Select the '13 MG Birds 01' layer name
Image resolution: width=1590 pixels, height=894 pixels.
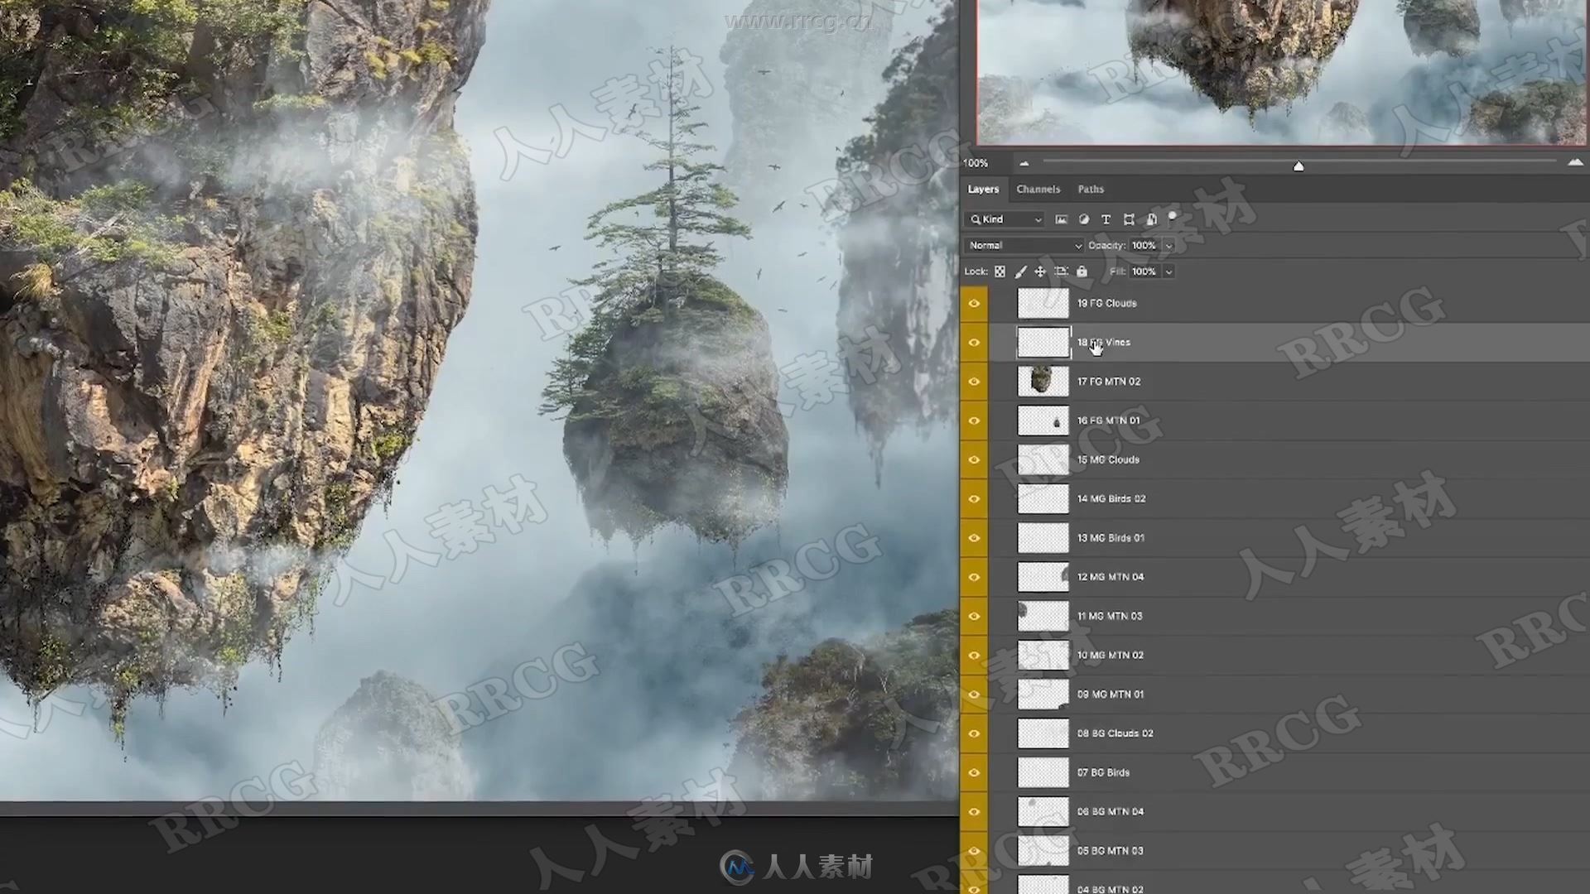click(1111, 538)
